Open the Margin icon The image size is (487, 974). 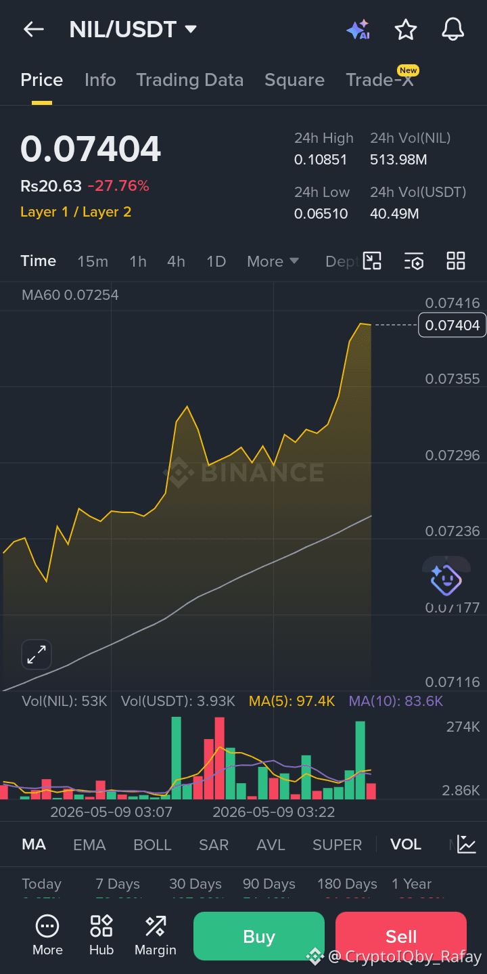tap(156, 936)
